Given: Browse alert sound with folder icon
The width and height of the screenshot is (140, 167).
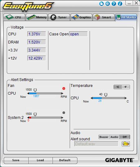Looking at the screenshot, I should point(126,144).
